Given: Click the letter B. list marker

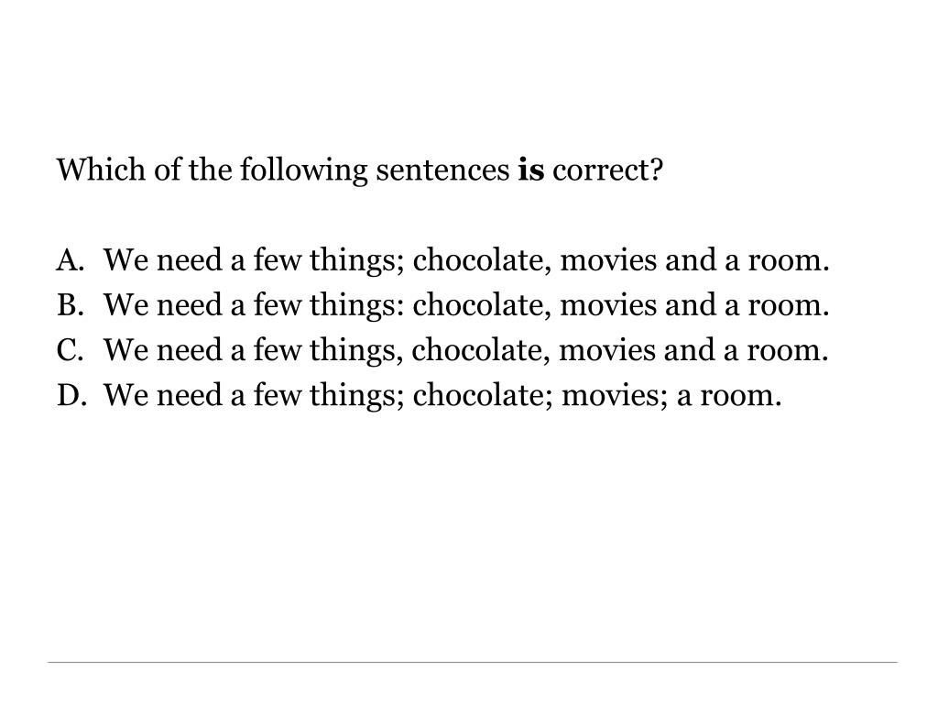Looking at the screenshot, I should click(x=70, y=305).
